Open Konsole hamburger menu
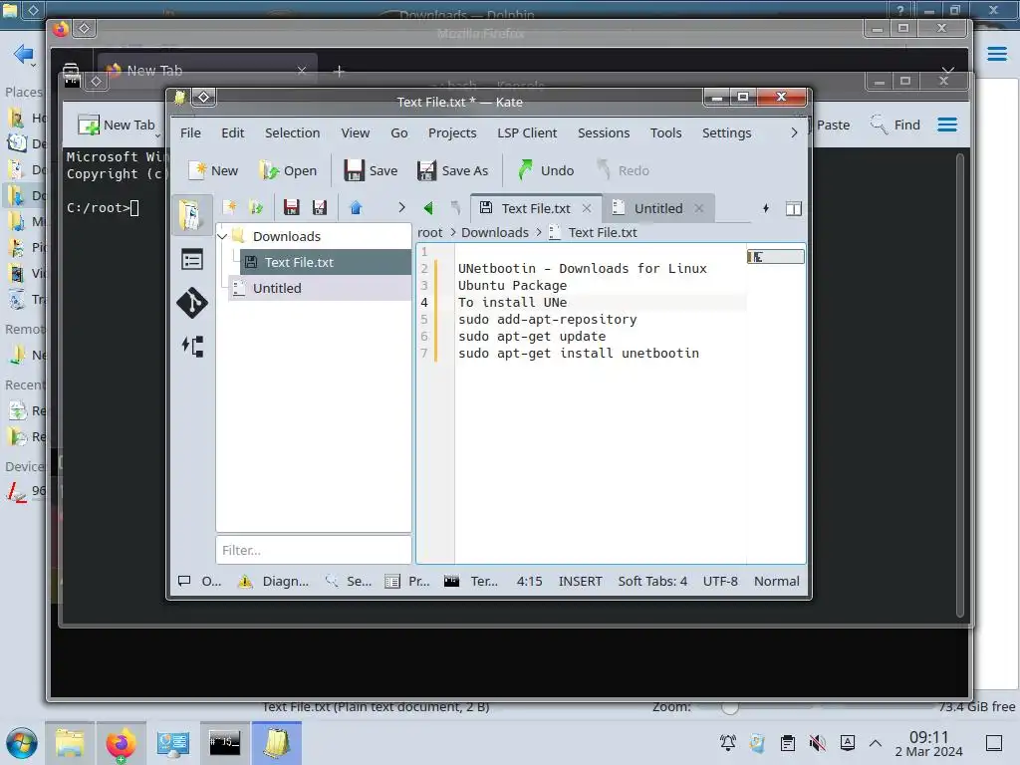 click(947, 125)
